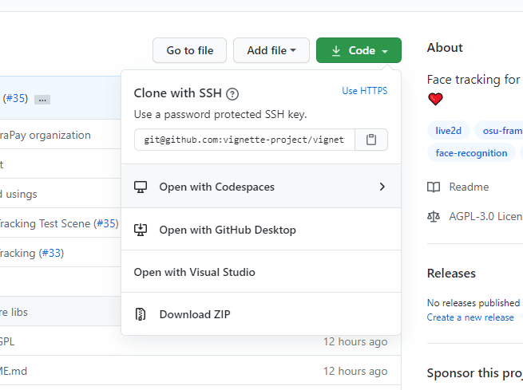Click '12 hours ago' in GPL row

pyautogui.click(x=355, y=341)
